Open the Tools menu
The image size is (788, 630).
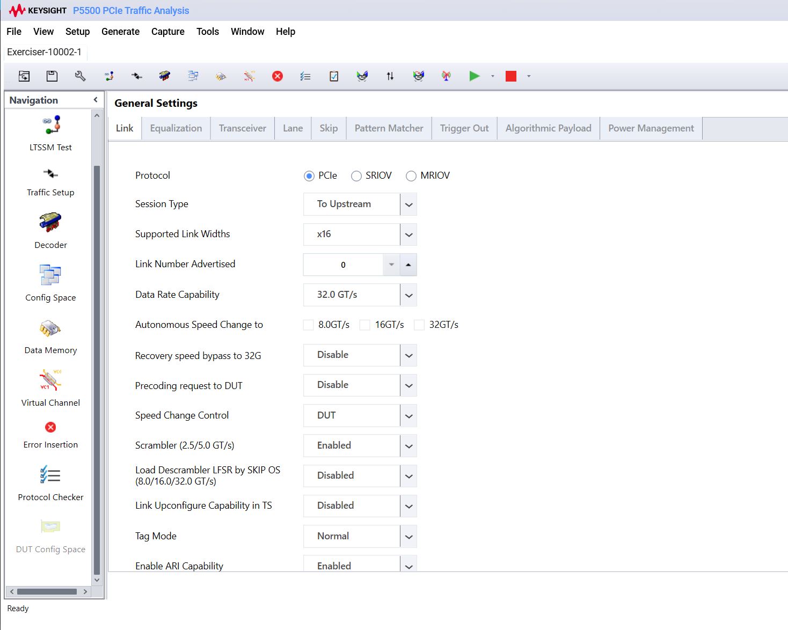point(208,32)
